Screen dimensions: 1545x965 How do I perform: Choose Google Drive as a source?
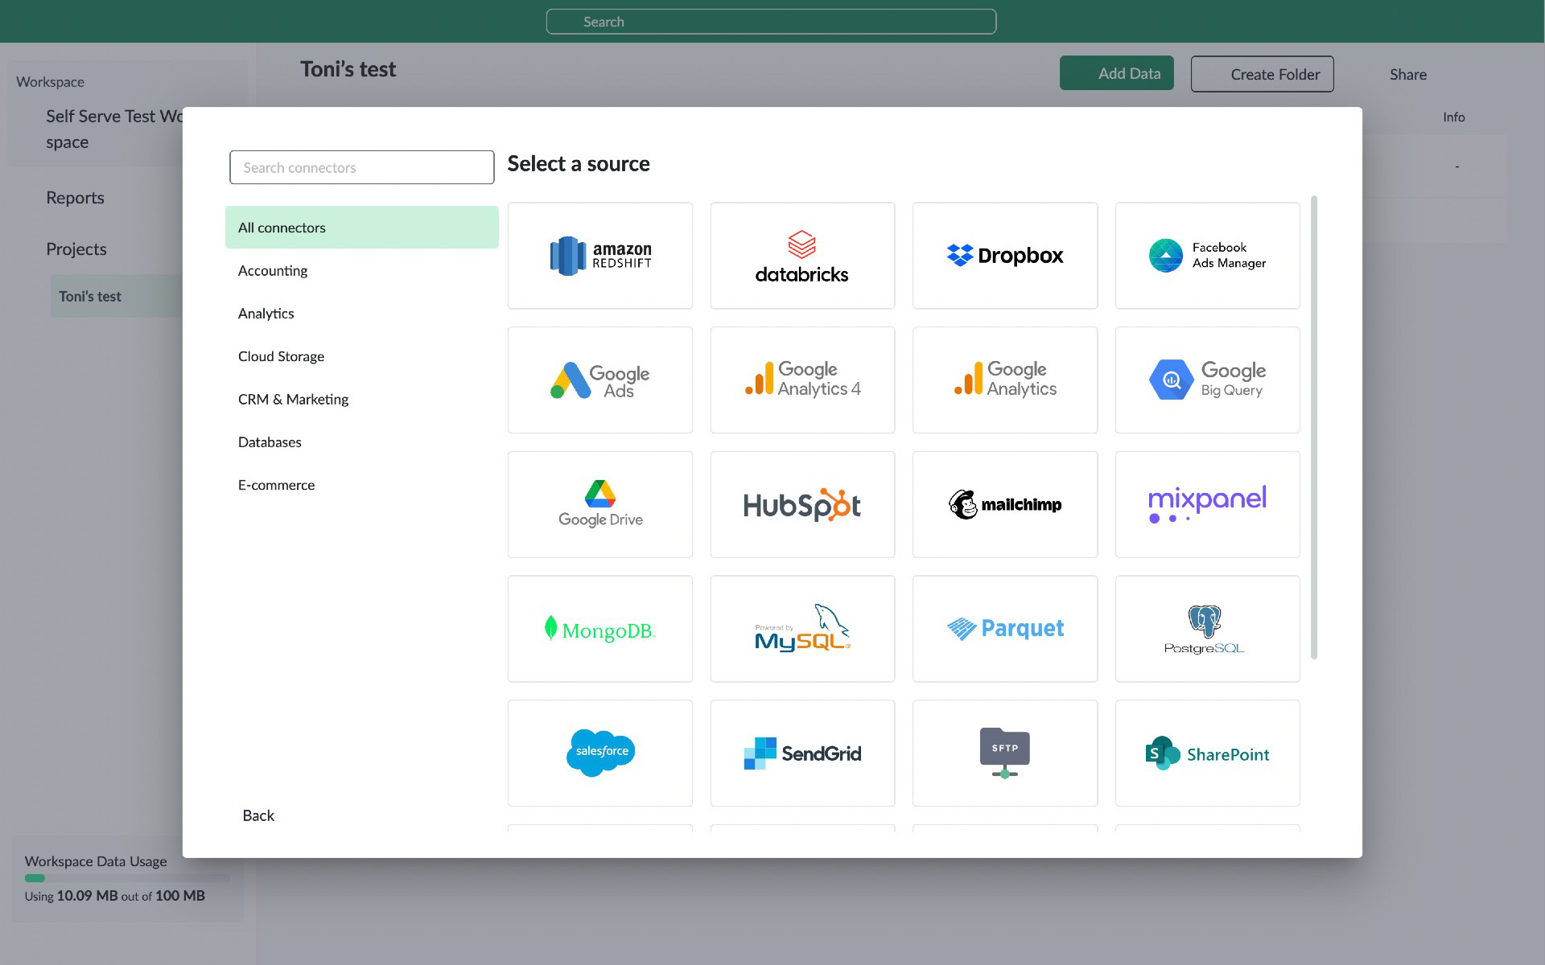tap(599, 503)
